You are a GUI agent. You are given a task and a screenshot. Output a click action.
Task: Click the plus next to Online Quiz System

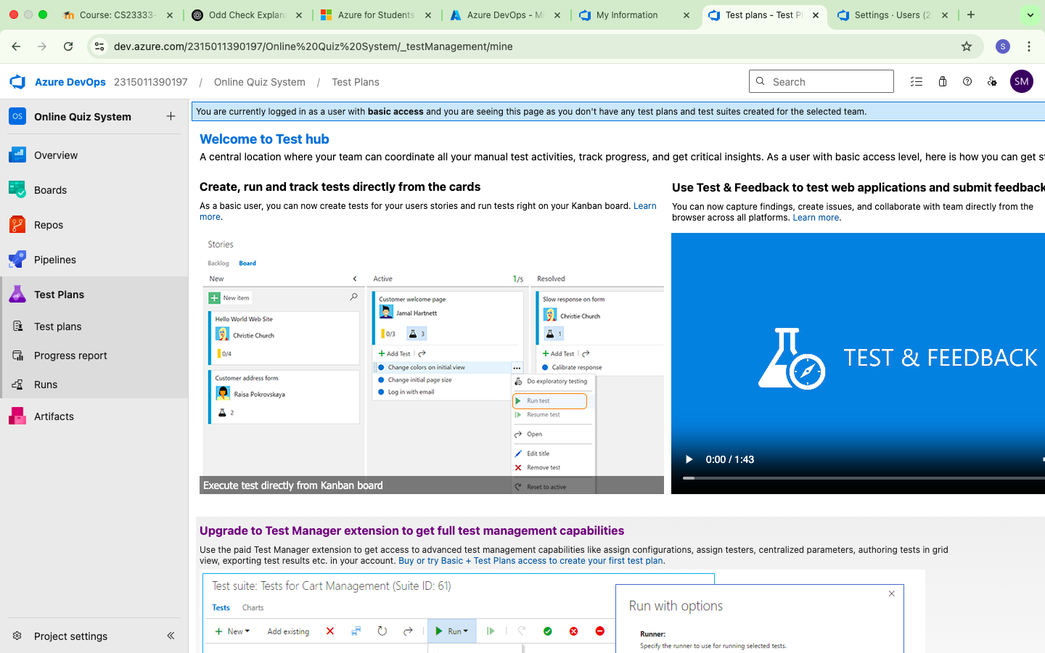point(171,116)
